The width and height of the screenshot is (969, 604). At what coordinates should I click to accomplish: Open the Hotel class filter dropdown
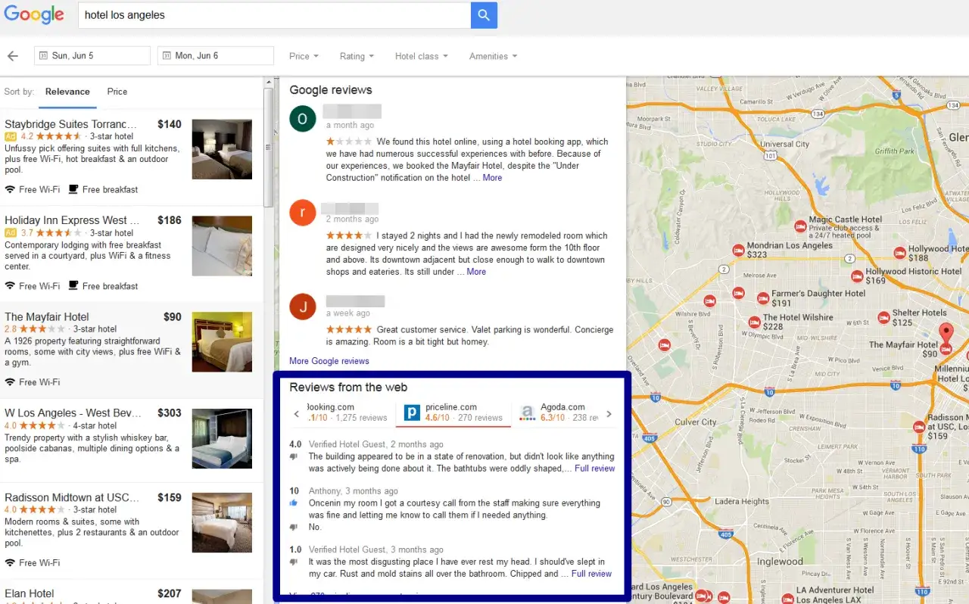click(421, 55)
